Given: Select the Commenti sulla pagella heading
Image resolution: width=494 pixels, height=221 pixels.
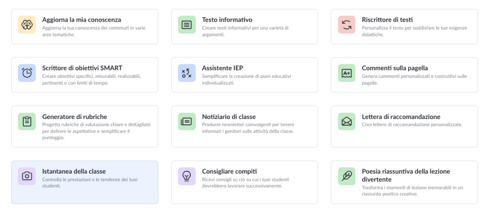Looking at the screenshot, I should pos(395,68).
